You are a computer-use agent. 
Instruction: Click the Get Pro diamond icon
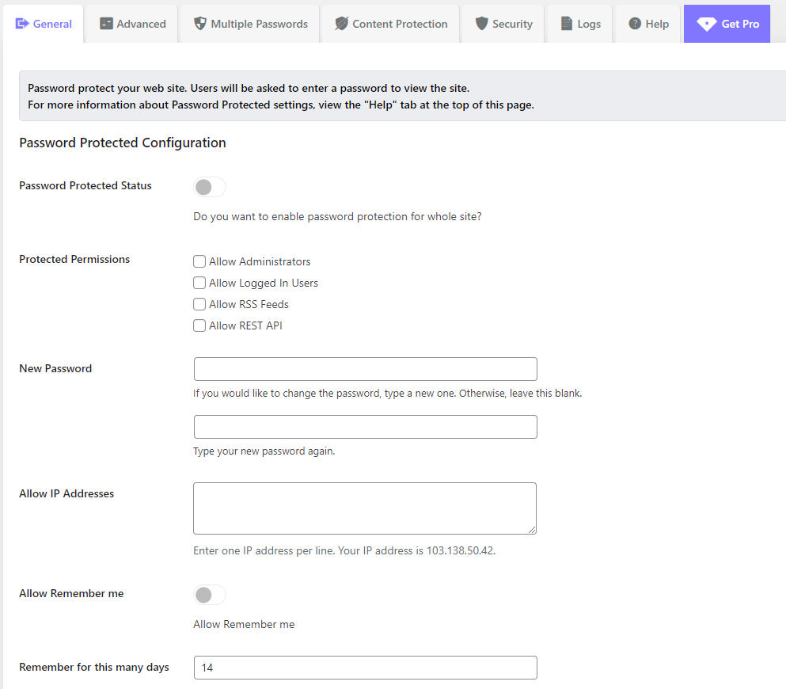(x=707, y=24)
